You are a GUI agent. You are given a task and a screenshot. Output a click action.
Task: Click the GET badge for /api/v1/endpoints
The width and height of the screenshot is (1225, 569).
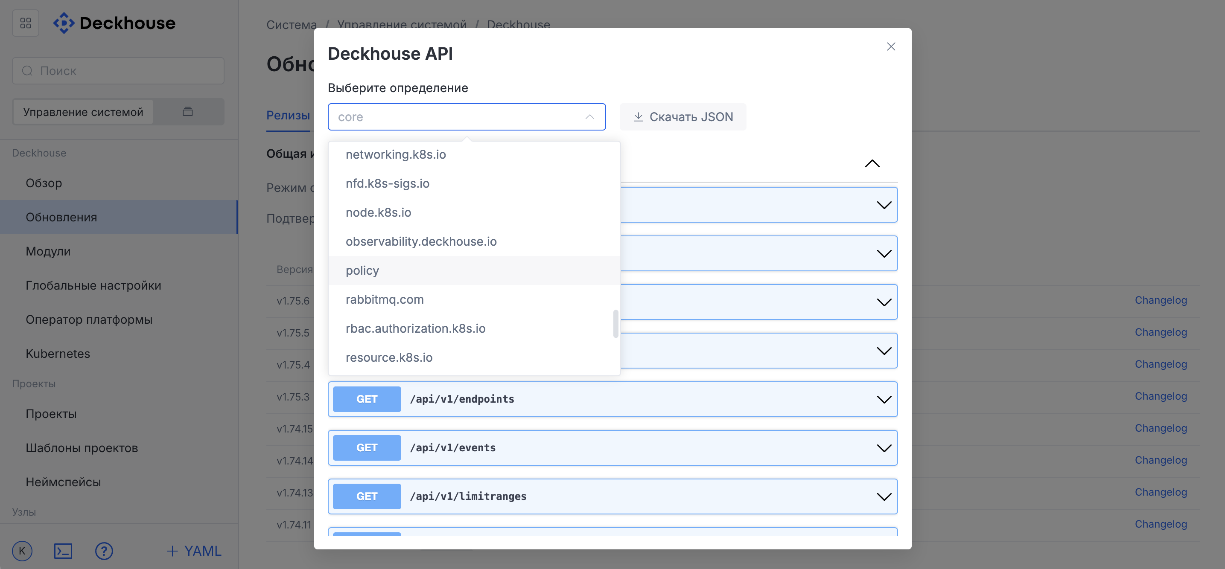[367, 399]
